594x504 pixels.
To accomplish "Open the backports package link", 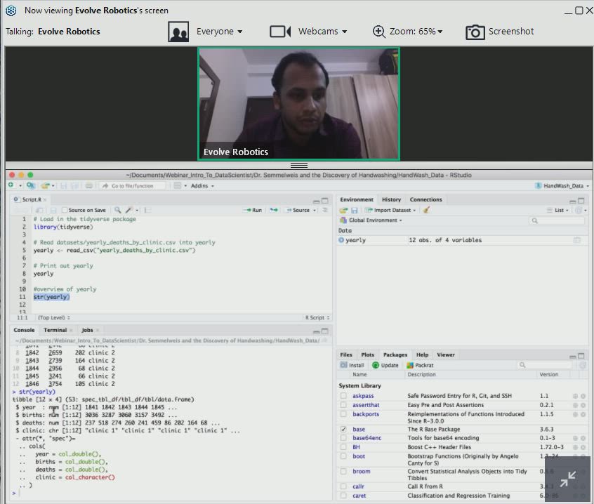I will point(366,414).
